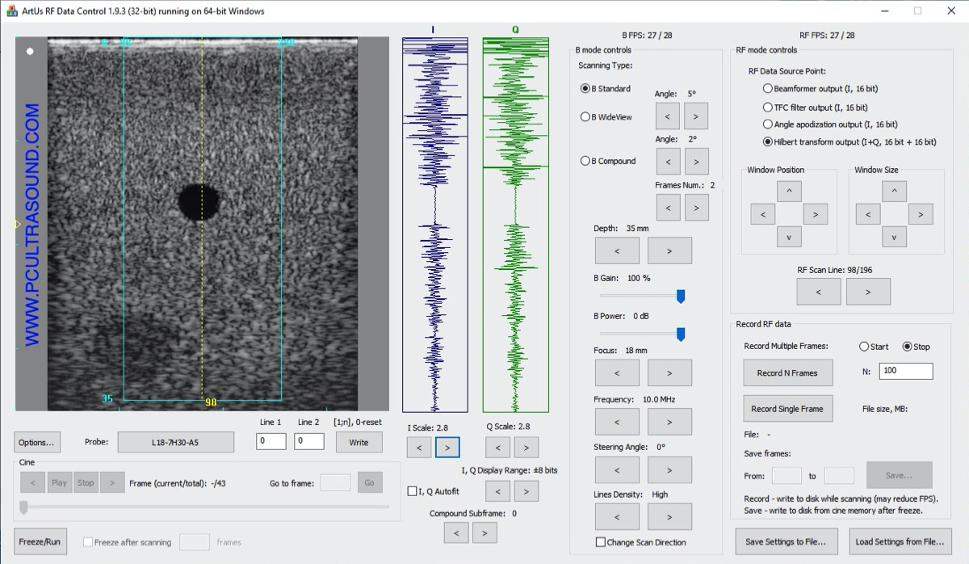Decrease the Q Scale value
Viewport: 969px width, 564px height.
[x=498, y=448]
